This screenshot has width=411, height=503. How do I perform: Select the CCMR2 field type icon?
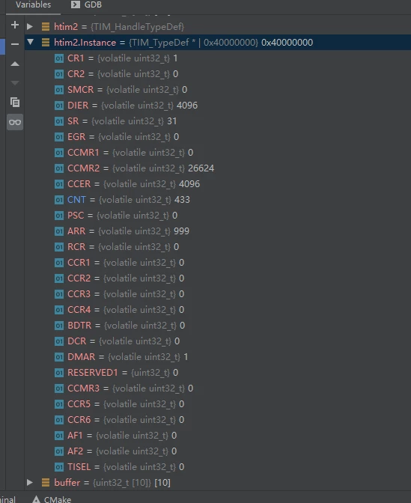[x=59, y=168]
